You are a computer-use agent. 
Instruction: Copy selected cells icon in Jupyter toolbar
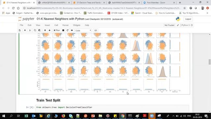pos(35,30)
